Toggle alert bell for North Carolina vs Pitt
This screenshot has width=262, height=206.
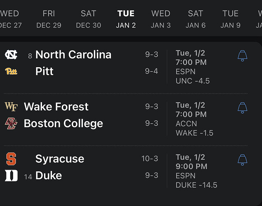243,56
